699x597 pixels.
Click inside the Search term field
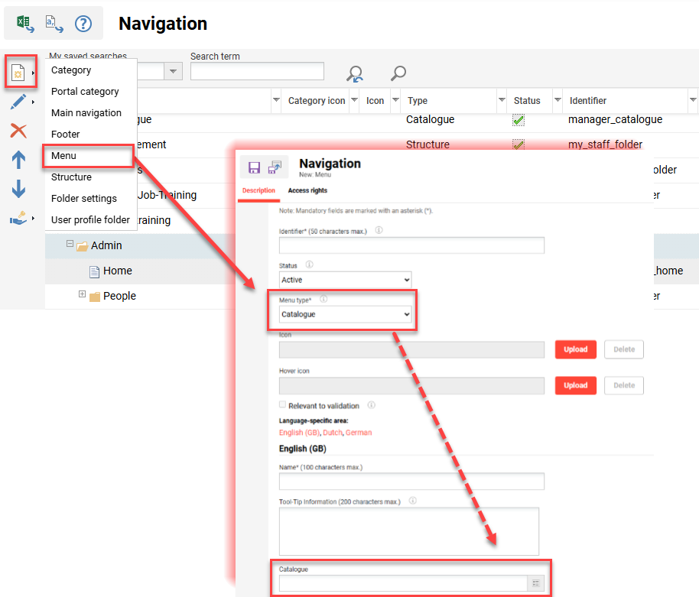click(x=256, y=70)
